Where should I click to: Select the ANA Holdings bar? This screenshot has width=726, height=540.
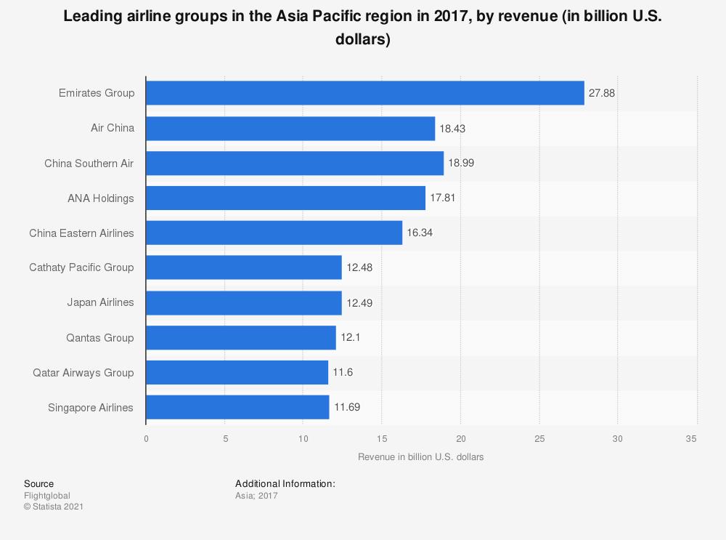tap(285, 198)
